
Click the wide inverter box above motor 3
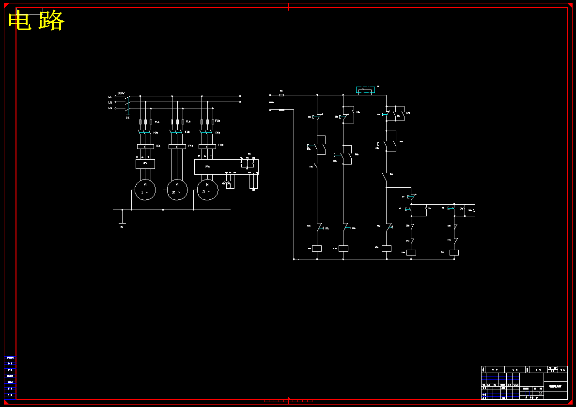pyautogui.click(x=226, y=166)
